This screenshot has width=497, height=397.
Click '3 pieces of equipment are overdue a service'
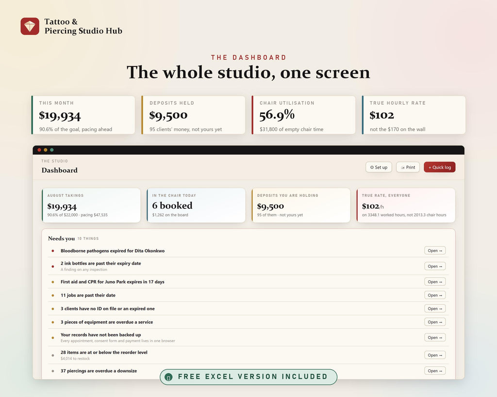[107, 322]
